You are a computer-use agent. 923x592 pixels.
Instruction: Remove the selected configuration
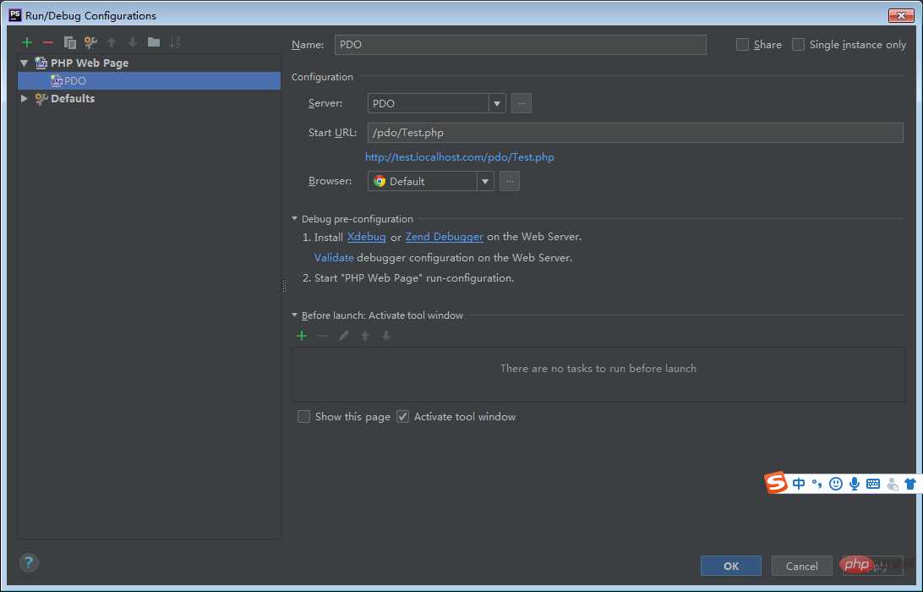click(x=48, y=42)
